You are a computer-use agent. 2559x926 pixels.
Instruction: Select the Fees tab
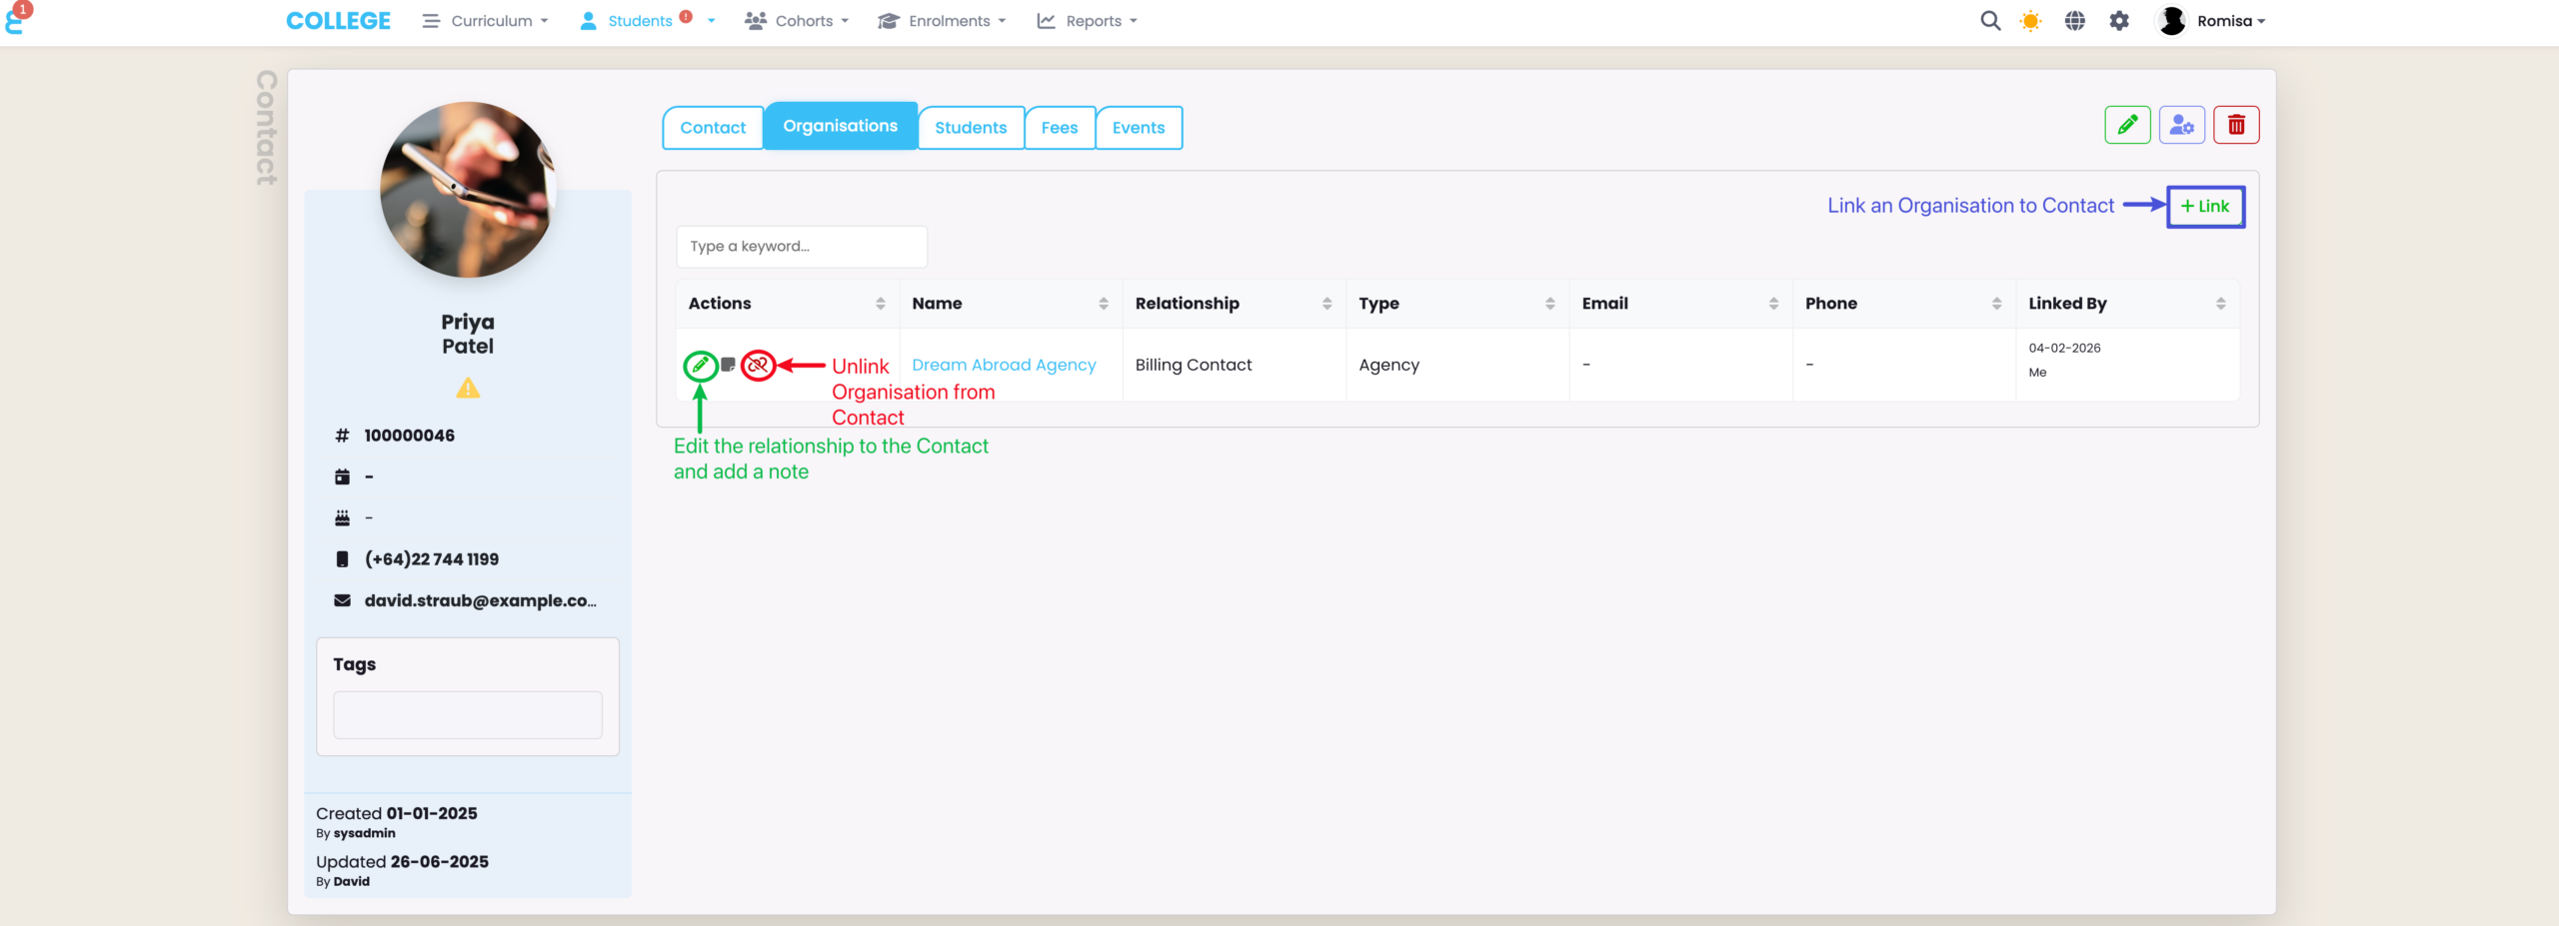click(1059, 128)
